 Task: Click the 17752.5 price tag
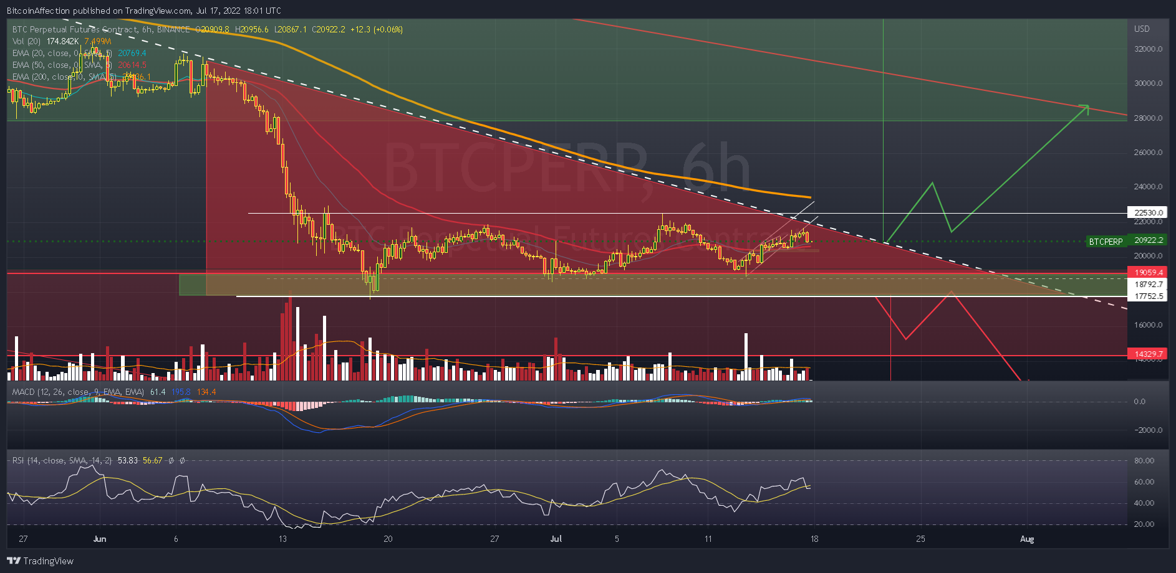[1147, 296]
